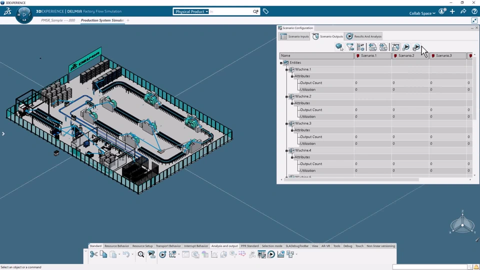Viewport: 480px width, 270px height.
Task: Add a new tab with plus button
Action: click(x=128, y=20)
